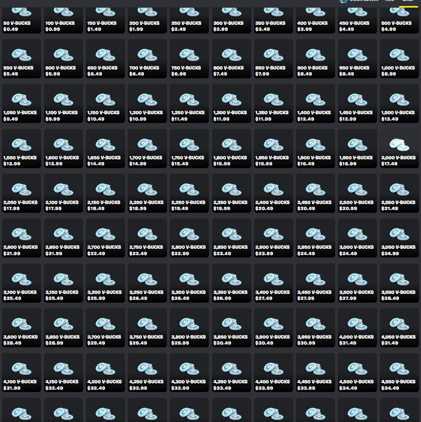
Task: Click the coin icon above 4,550 V-Bucks
Action: point(399,369)
